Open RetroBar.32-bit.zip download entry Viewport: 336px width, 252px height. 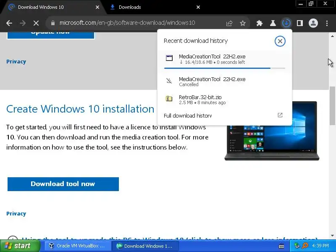(225, 100)
